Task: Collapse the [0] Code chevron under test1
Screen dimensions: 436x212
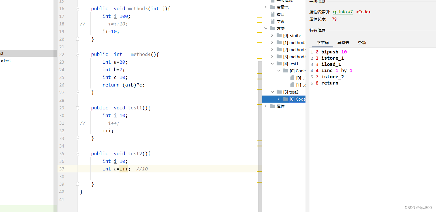Action: click(x=279, y=71)
